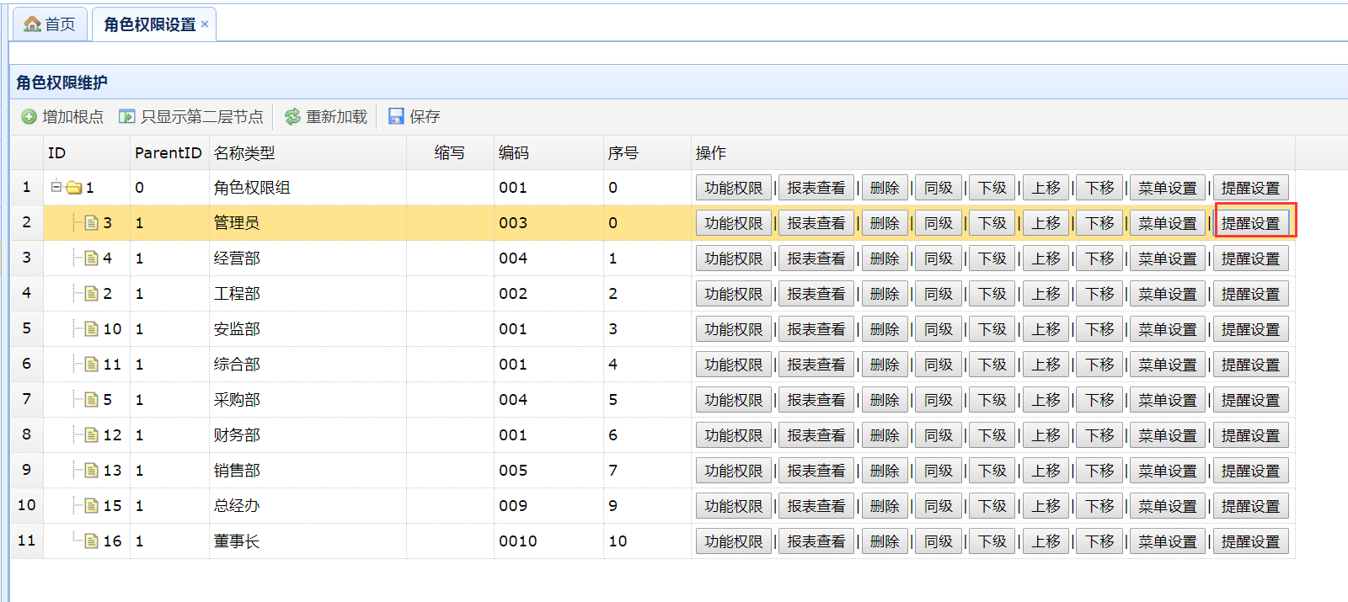Select the 安监部 tree row

(237, 329)
